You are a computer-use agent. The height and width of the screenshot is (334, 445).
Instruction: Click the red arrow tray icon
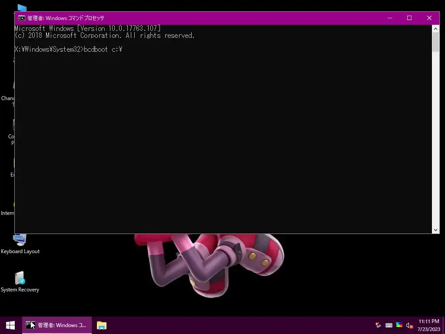378,325
